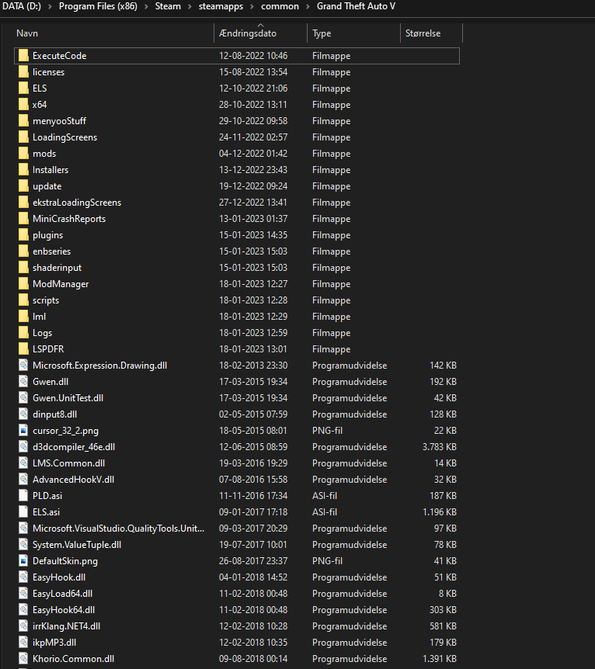Viewport: 595px width, 669px height.
Task: Click the scripts folder icon
Action: tap(23, 300)
